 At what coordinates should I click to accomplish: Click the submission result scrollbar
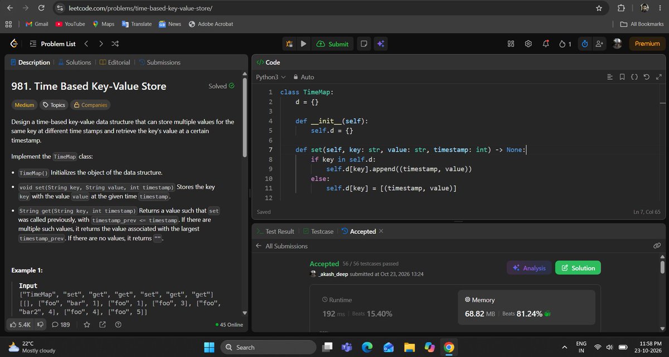click(662, 267)
